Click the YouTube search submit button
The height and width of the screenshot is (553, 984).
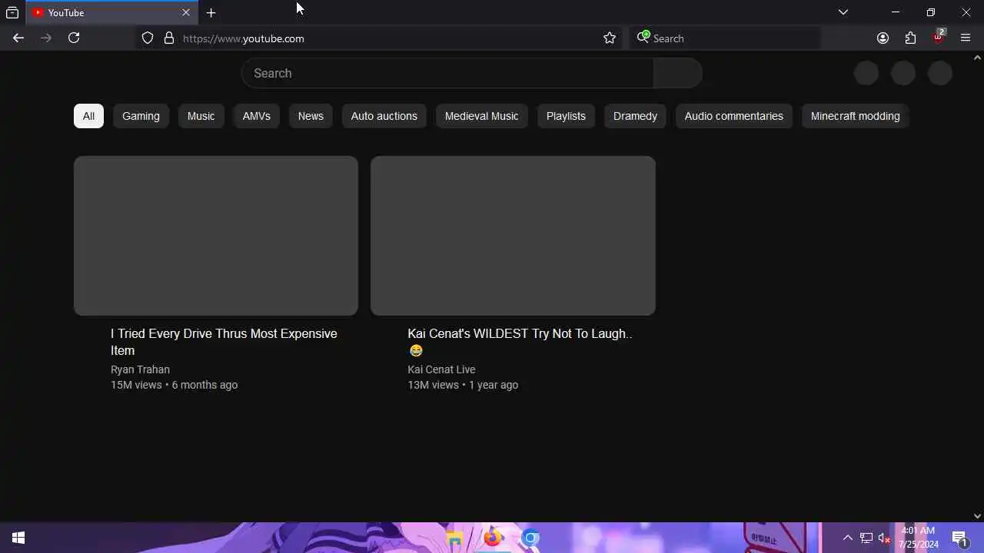(677, 73)
